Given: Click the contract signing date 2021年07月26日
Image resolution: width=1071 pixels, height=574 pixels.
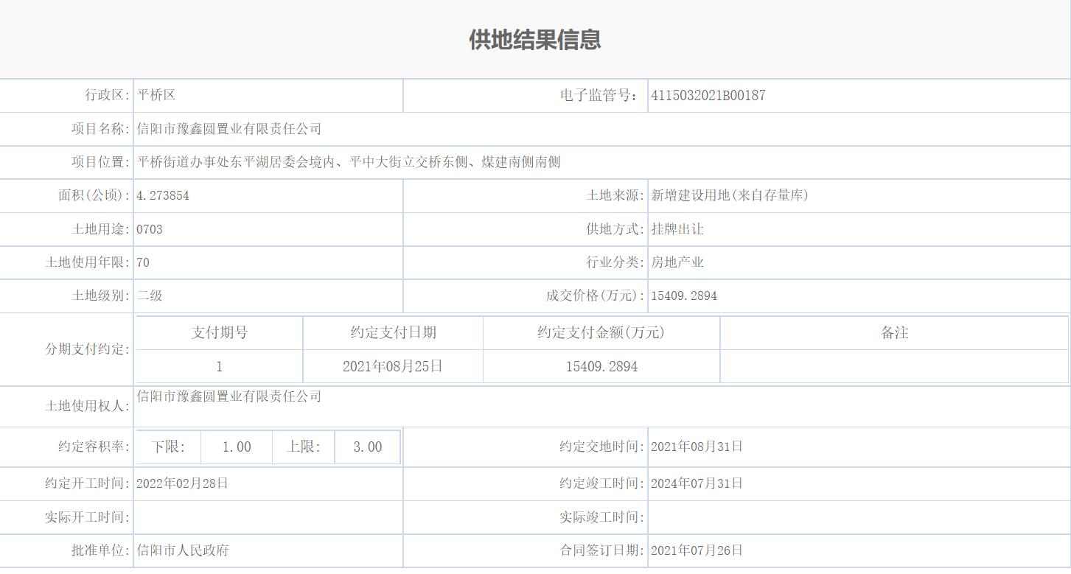Looking at the screenshot, I should coord(697,550).
